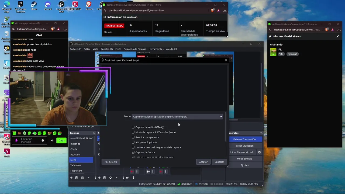Open Steam desktop shortcut

[x=34, y=6]
